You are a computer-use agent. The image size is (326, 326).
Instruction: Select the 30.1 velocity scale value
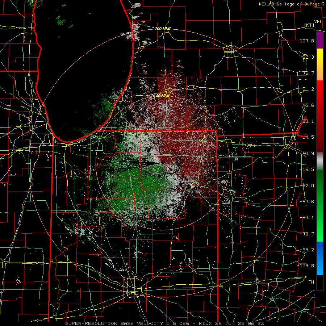click(x=308, y=121)
